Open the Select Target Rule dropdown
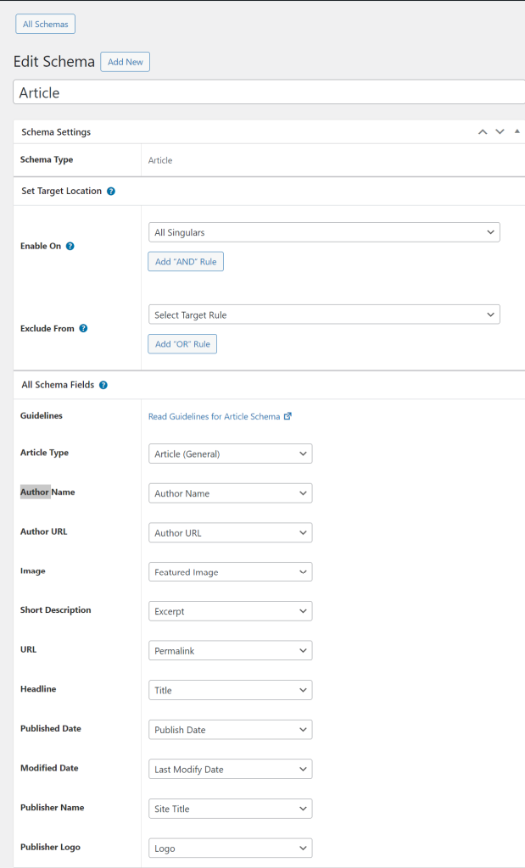Screen dimensions: 525x868 324,314
